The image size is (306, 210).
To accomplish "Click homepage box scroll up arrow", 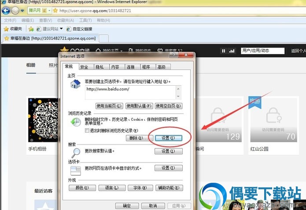I will tap(178, 89).
